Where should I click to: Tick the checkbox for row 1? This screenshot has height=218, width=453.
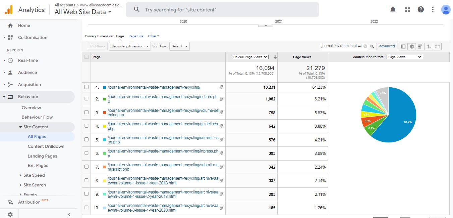tap(87, 87)
